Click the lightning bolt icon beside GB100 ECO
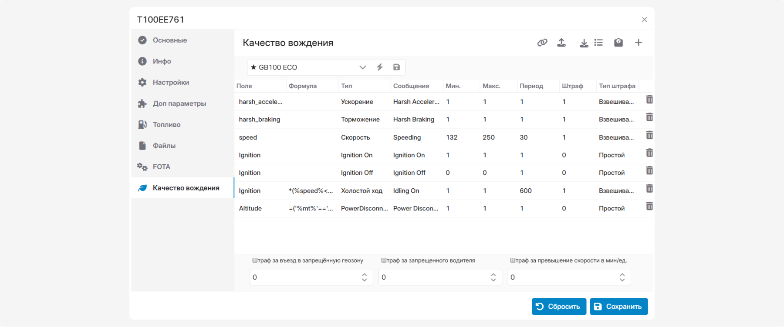The image size is (784, 327). click(380, 67)
